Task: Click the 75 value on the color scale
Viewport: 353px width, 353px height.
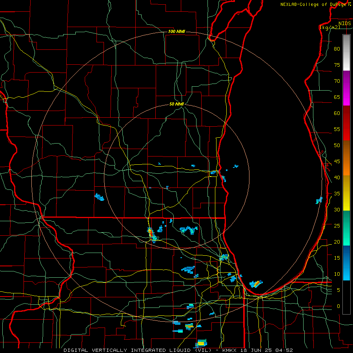Action: (x=337, y=65)
